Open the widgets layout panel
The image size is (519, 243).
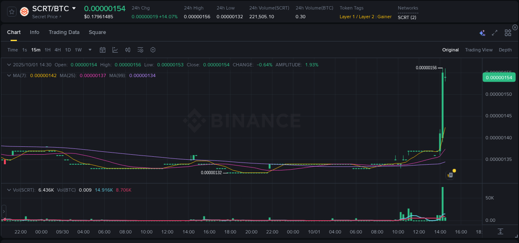(x=508, y=32)
